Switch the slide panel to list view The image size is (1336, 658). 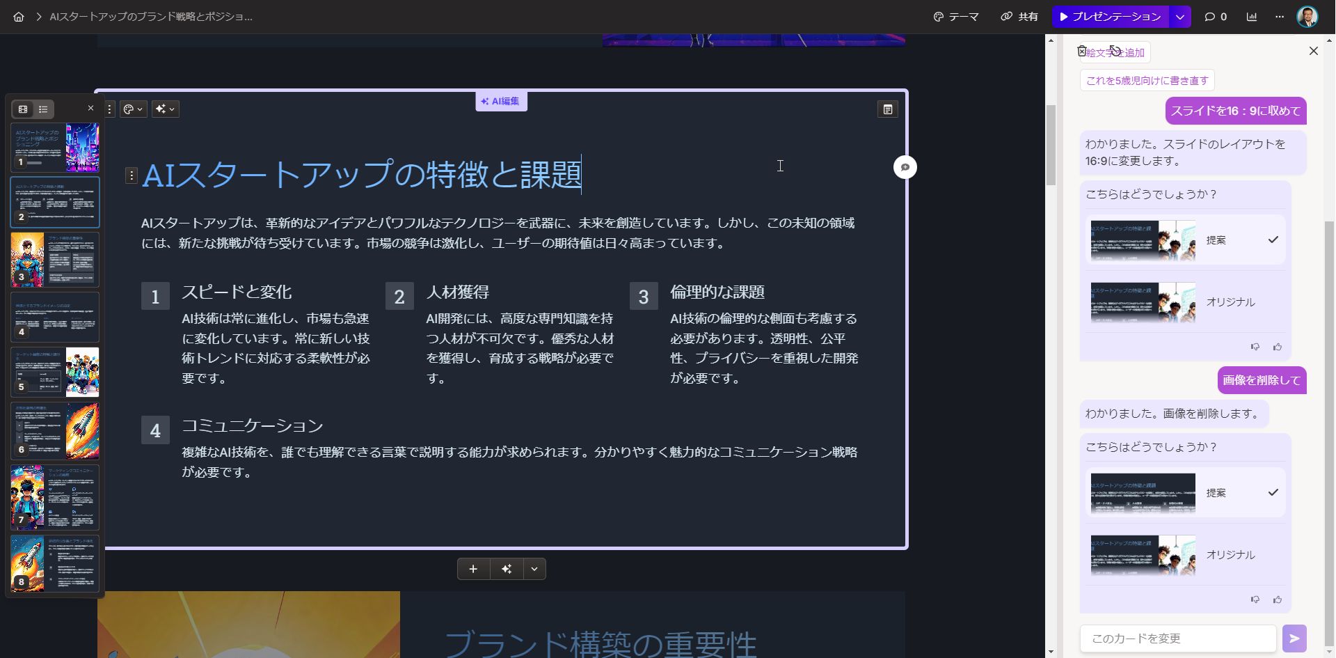click(43, 109)
